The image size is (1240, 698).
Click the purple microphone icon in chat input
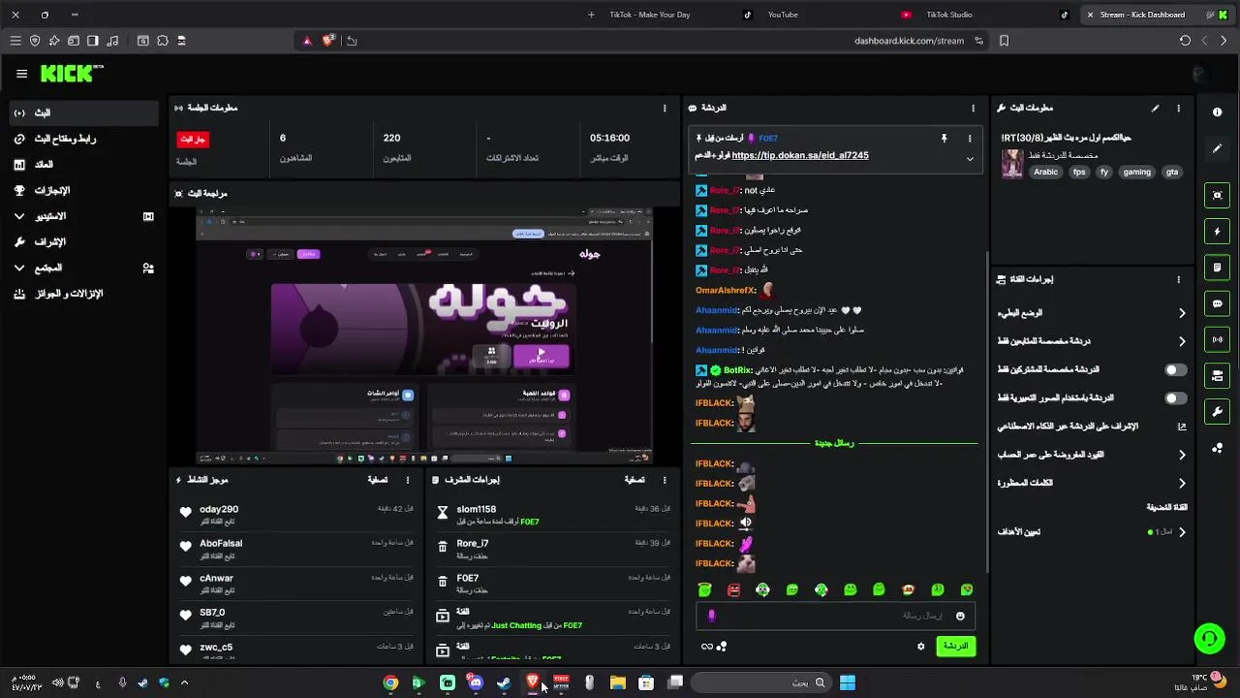tap(711, 616)
